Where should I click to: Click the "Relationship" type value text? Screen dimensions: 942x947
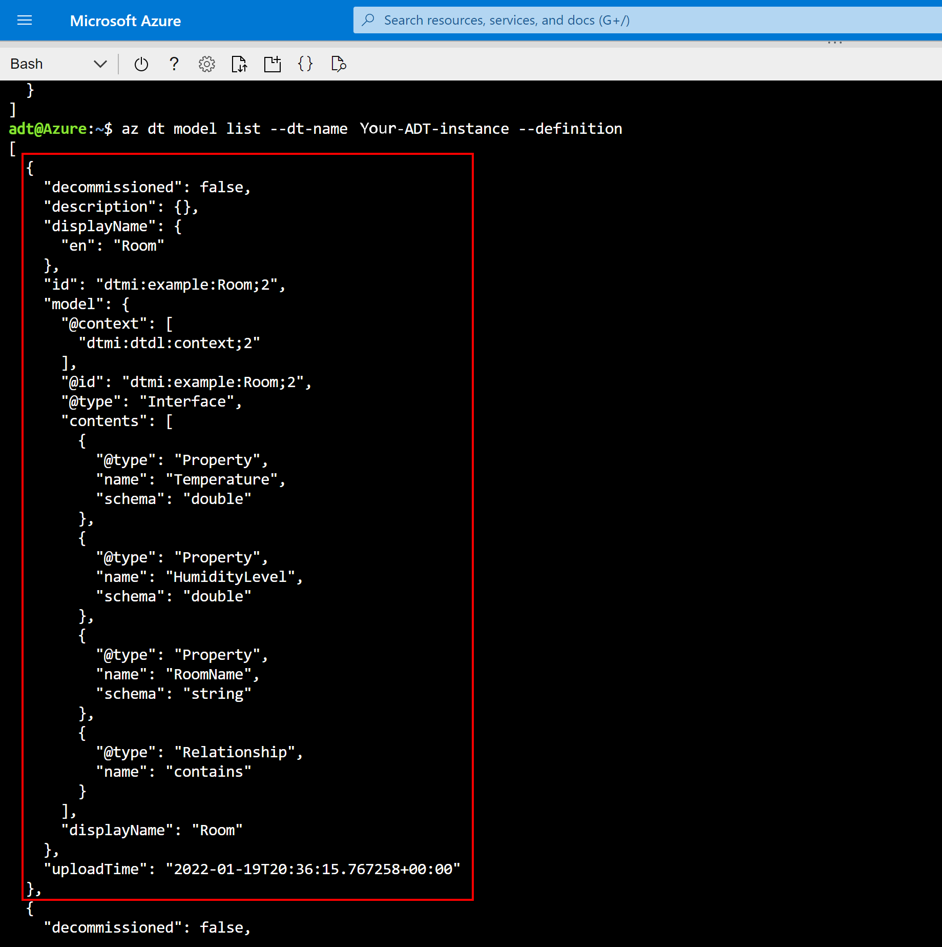coord(235,752)
